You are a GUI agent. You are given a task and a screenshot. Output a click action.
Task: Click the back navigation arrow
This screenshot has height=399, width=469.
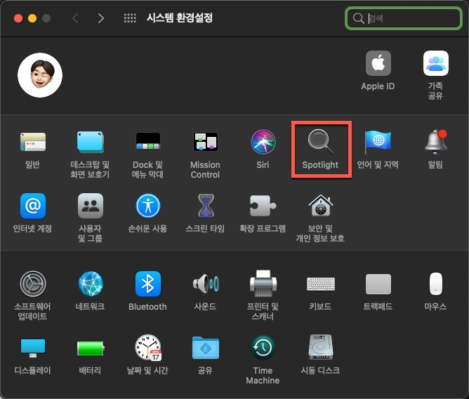point(75,18)
